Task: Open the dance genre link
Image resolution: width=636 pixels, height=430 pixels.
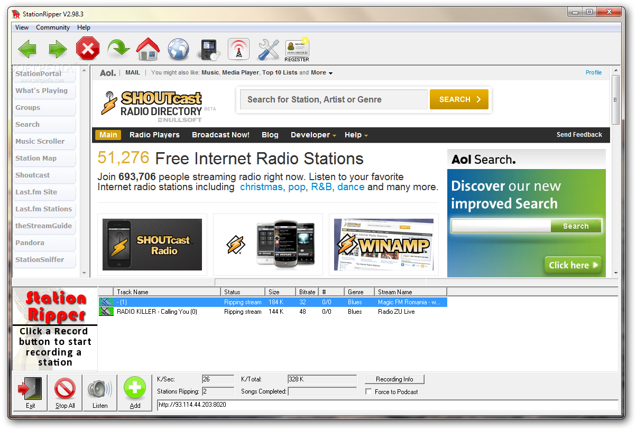Action: pyautogui.click(x=351, y=187)
